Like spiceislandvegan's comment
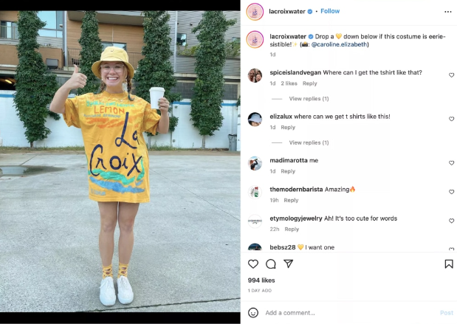Image resolution: width=457 pixels, height=324 pixels. (x=451, y=75)
